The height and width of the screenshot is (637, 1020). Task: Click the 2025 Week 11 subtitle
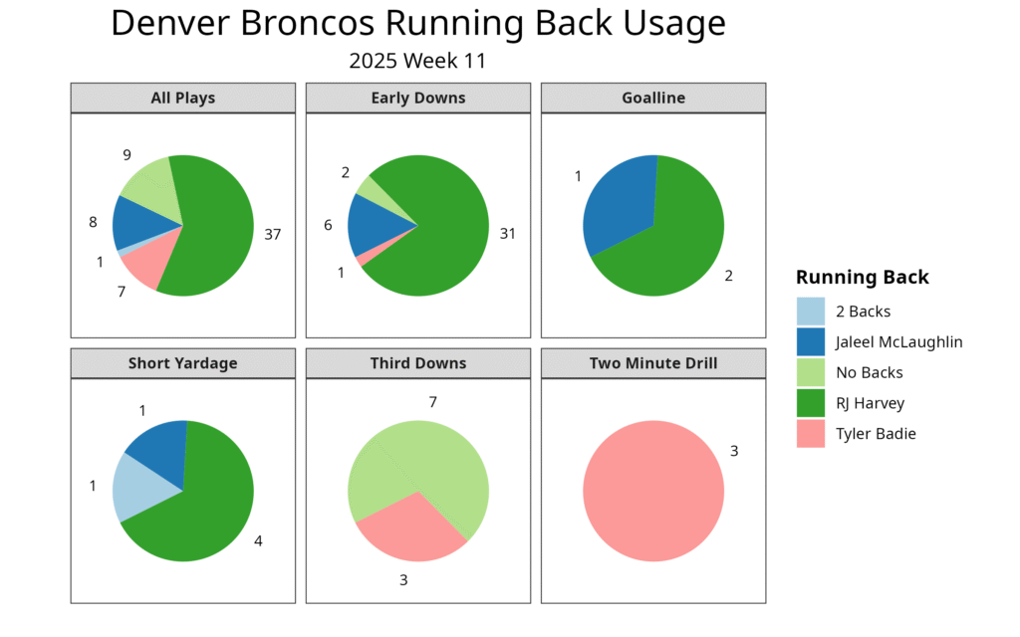(x=417, y=60)
